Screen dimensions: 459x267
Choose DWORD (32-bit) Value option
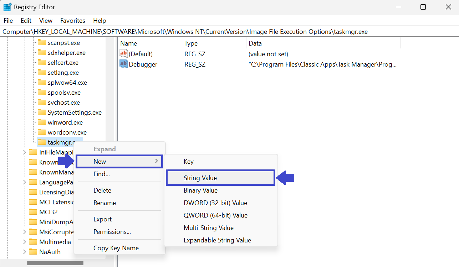pyautogui.click(x=215, y=203)
